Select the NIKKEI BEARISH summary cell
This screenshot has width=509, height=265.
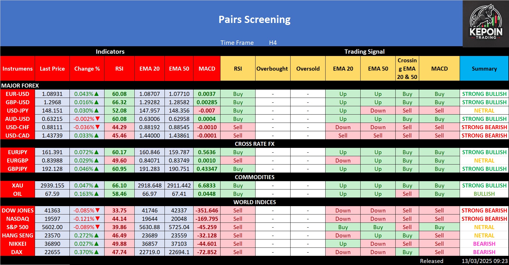(484, 244)
